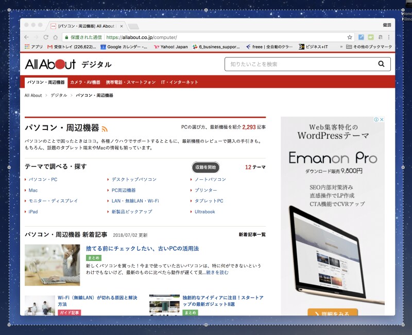Open the freee cloud accounting bookmark

click(268, 46)
